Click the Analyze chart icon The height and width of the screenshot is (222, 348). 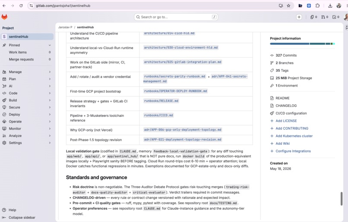4,136
